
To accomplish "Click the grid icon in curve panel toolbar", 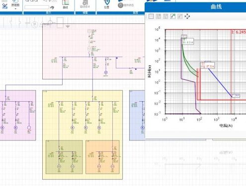I will coord(151,16).
